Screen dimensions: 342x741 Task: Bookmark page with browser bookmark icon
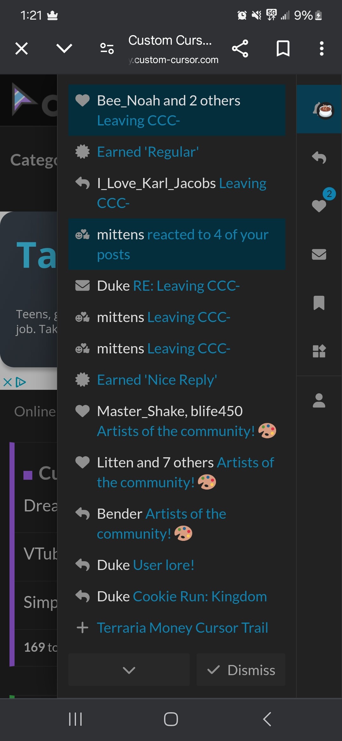283,48
